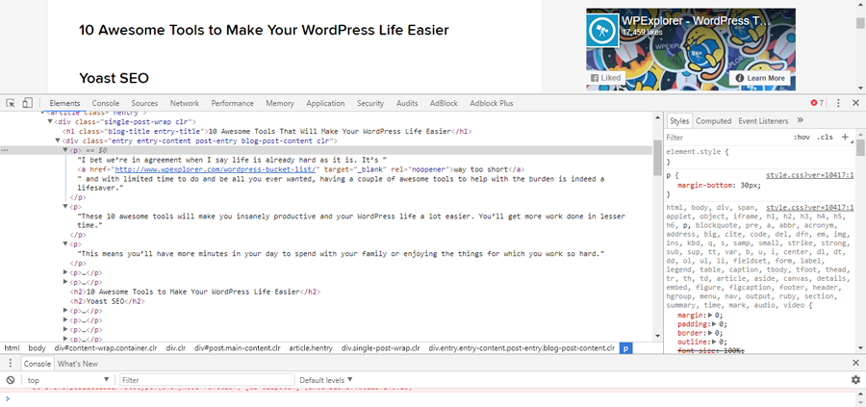
Task: Switch to the Elements tab
Action: [x=64, y=103]
